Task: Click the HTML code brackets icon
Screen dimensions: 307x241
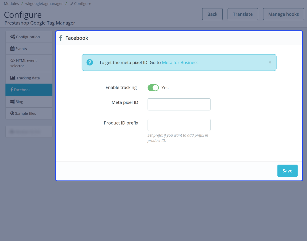Action: pos(13,61)
